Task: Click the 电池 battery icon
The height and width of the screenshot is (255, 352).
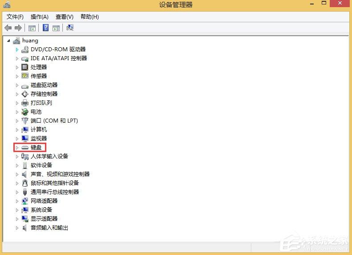Action: pyautogui.click(x=25, y=111)
